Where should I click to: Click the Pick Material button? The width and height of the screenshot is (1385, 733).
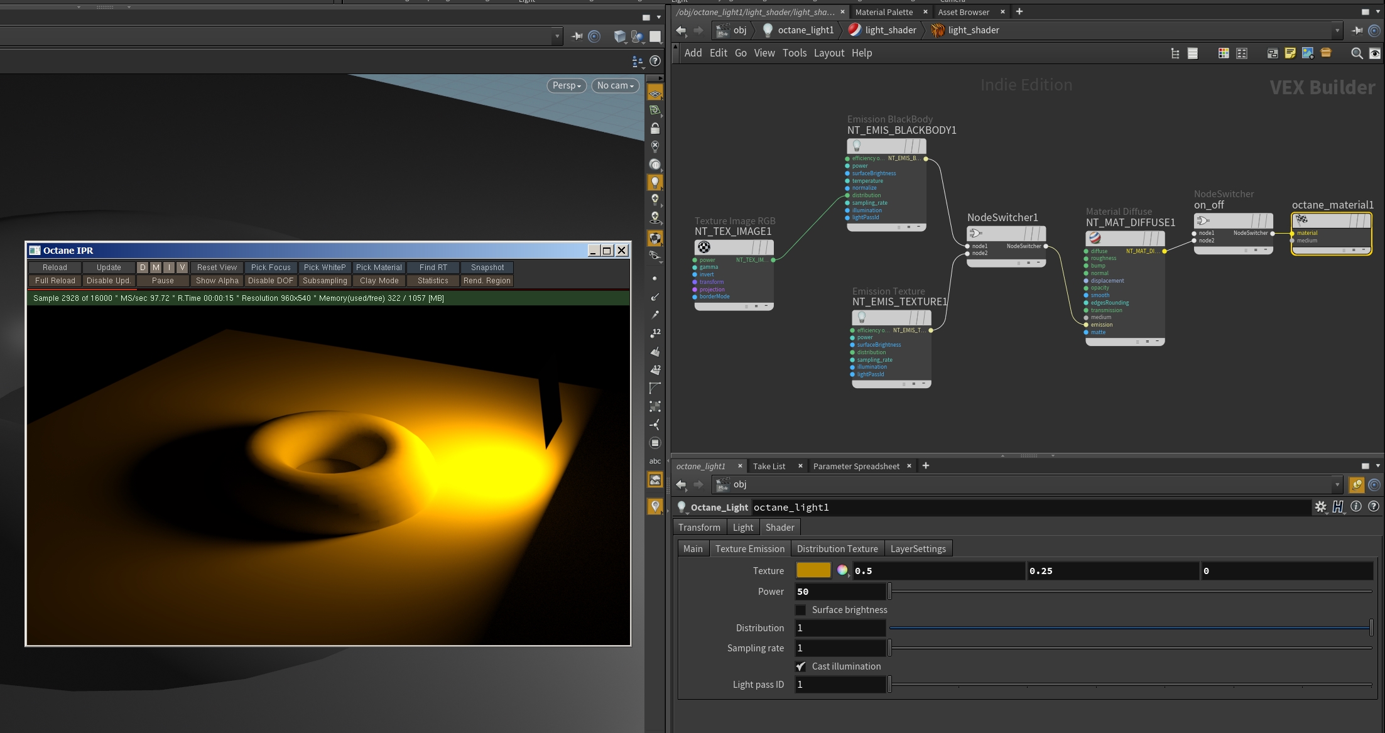coord(379,268)
